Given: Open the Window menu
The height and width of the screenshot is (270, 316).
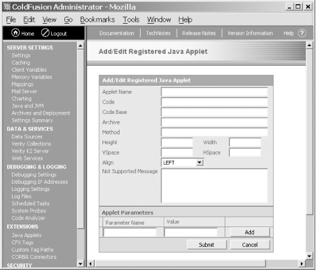Looking at the screenshot, I should tap(159, 20).
